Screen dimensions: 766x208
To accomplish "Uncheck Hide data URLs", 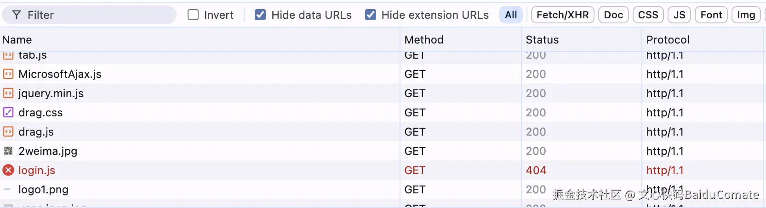I will (x=260, y=15).
